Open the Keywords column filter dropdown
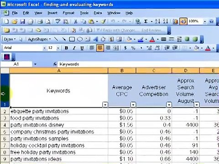 105,105
